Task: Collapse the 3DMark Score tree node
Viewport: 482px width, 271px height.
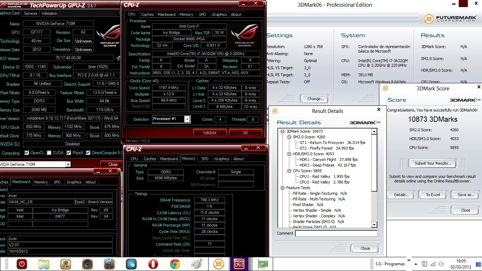Action: pyautogui.click(x=283, y=131)
